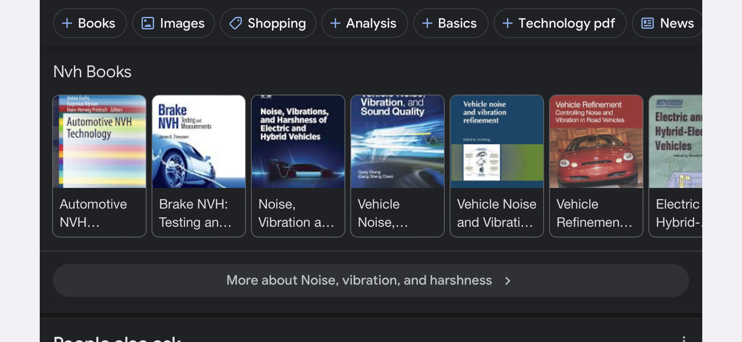Image resolution: width=742 pixels, height=342 pixels.
Task: Click the 'Noise, Vibration a…' title
Action: click(296, 213)
